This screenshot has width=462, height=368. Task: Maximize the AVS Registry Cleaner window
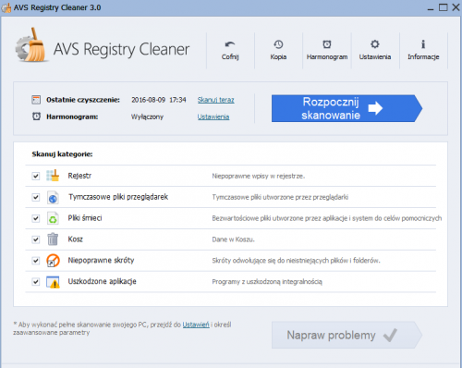443,7
